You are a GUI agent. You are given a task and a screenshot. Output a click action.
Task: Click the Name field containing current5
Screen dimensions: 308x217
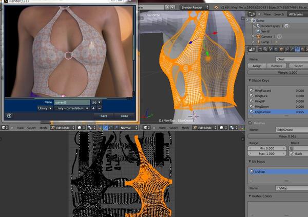[x=72, y=102]
